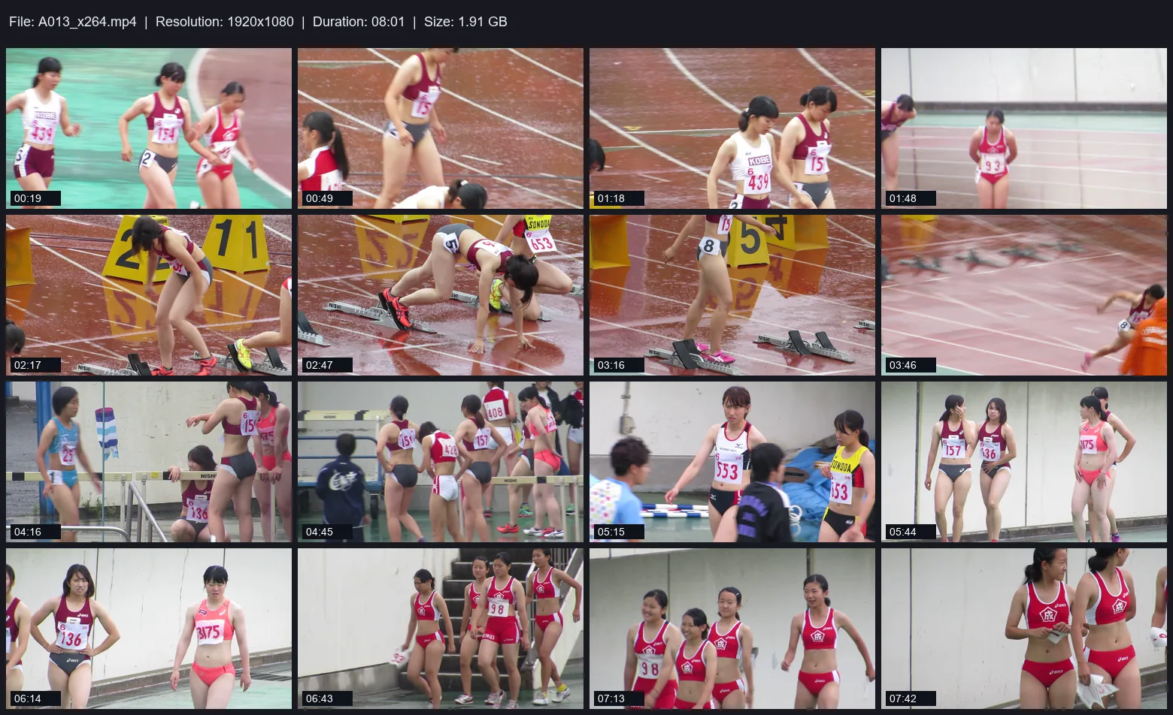Open the thumbnail at 02:47
Image resolution: width=1173 pixels, height=715 pixels.
coord(441,295)
